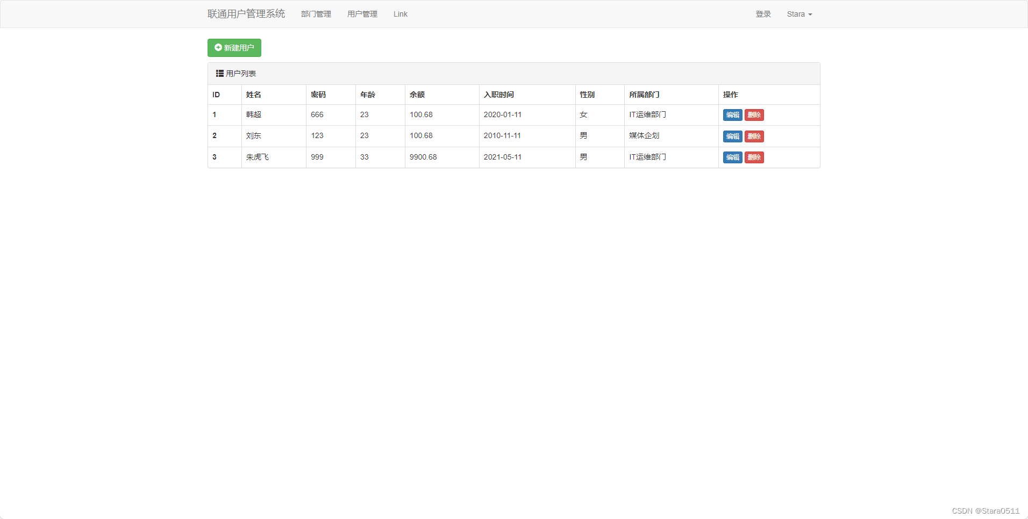Click the date 2020-01-11

(x=503, y=114)
